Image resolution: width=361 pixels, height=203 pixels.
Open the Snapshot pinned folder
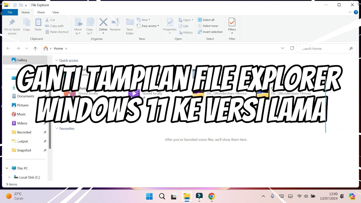(x=24, y=150)
